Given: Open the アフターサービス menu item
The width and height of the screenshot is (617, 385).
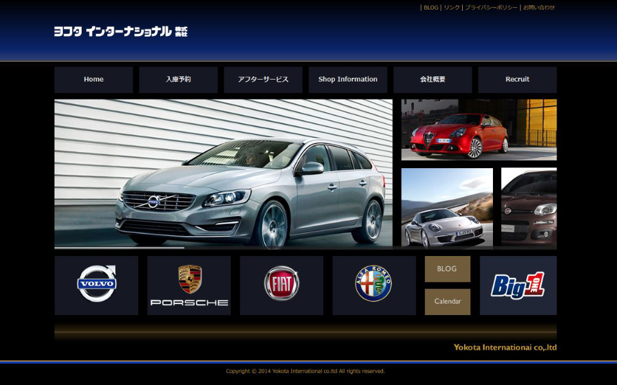Looking at the screenshot, I should pyautogui.click(x=264, y=80).
